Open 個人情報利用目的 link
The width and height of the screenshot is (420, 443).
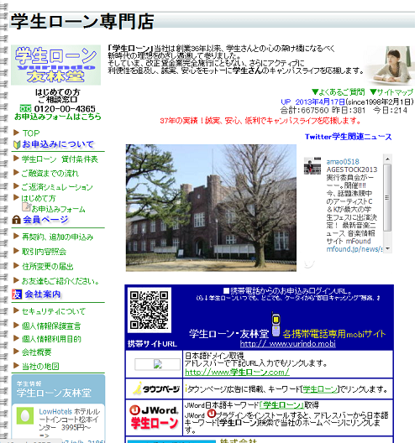(x=51, y=339)
